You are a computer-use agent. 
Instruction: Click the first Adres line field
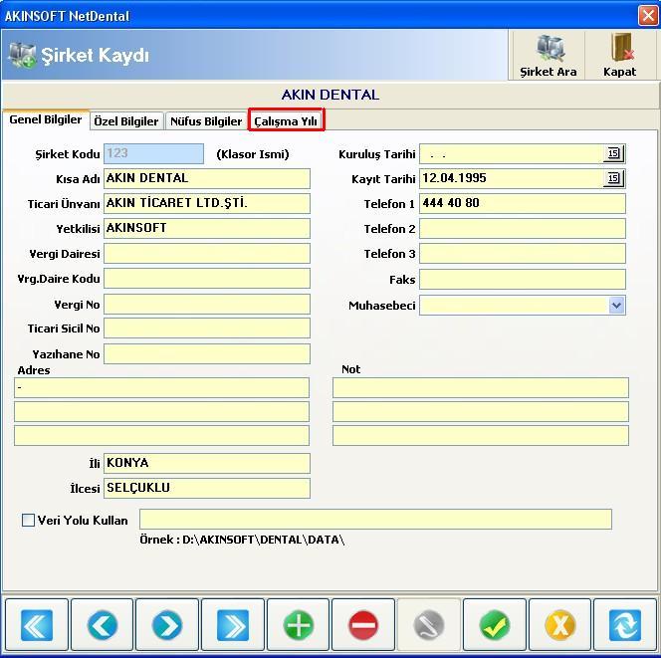[x=161, y=388]
